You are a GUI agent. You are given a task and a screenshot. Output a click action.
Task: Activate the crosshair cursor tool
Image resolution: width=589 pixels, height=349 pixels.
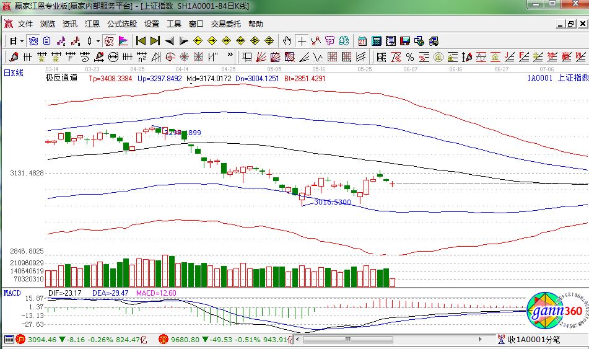[302, 41]
